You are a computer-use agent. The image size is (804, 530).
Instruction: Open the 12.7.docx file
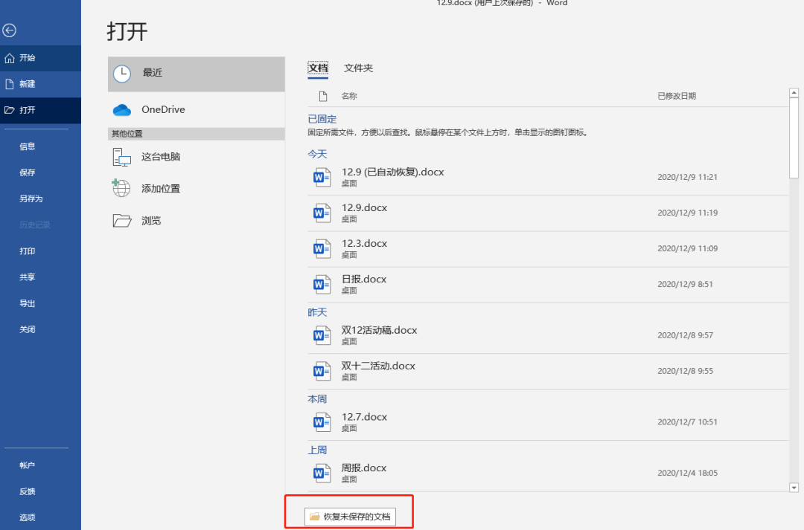548,422
